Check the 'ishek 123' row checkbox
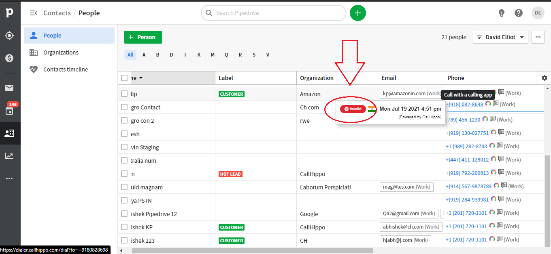 click(x=124, y=240)
